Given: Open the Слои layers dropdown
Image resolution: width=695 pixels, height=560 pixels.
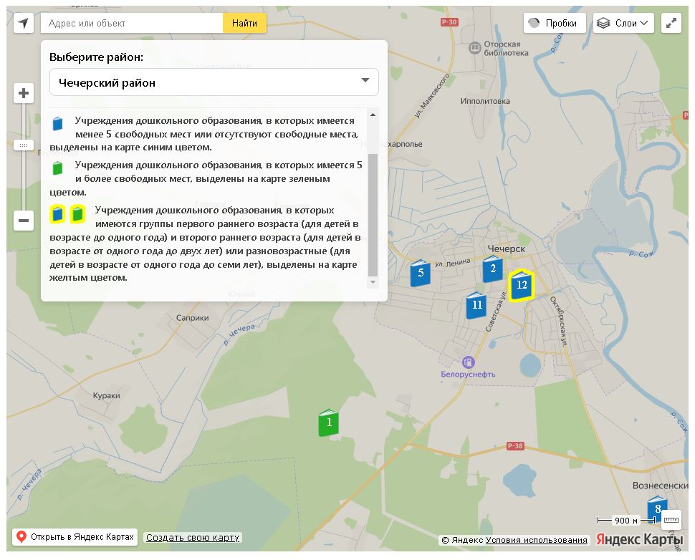Looking at the screenshot, I should click(623, 23).
